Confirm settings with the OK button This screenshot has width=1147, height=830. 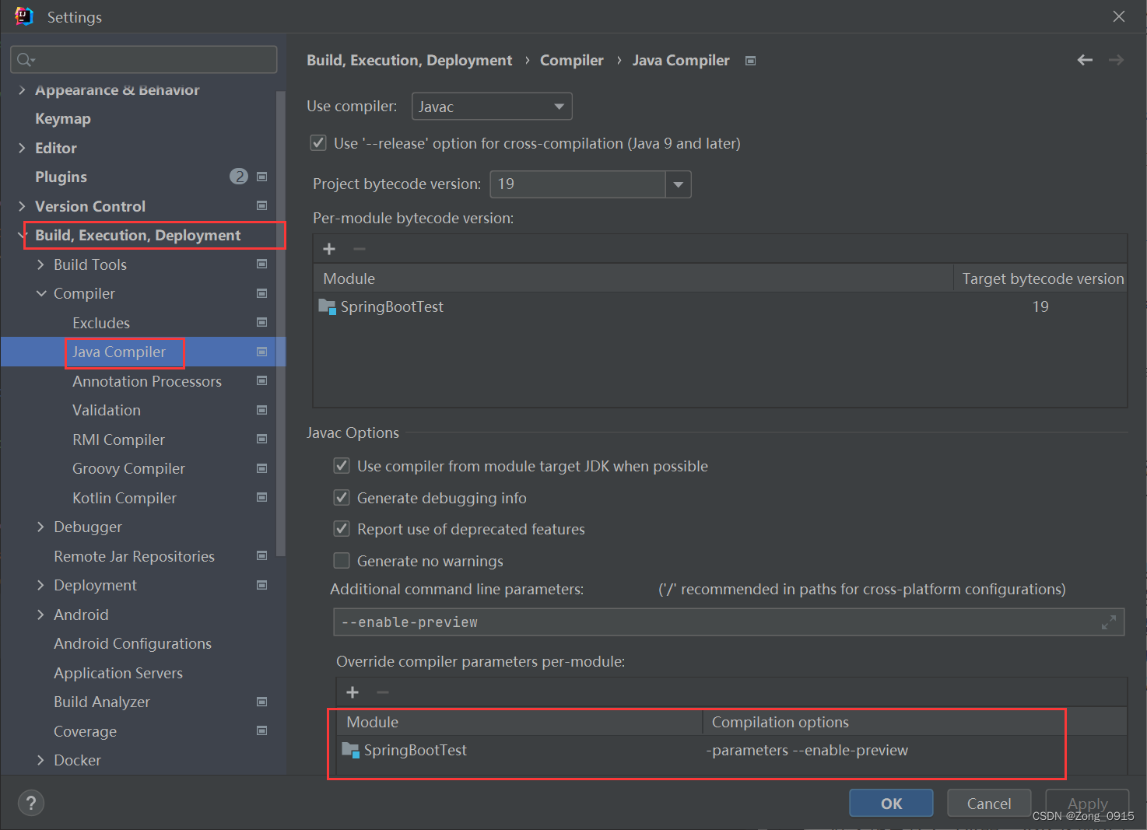(891, 803)
